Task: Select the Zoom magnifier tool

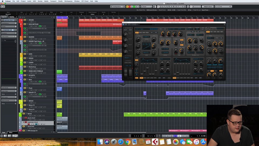Action: tap(169, 6)
